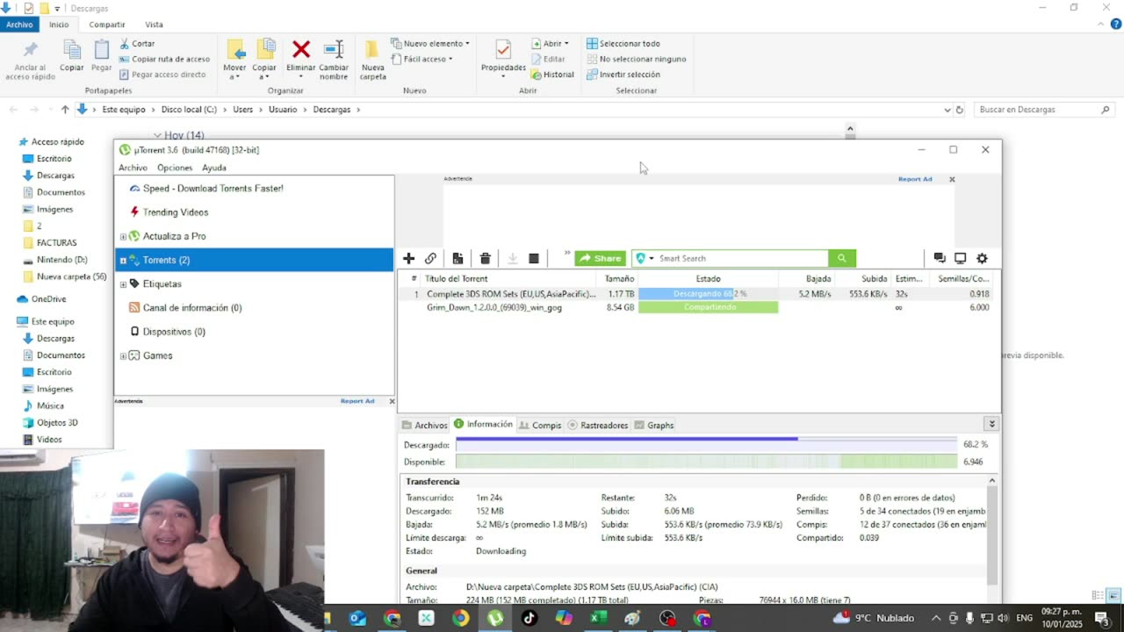Screen dimensions: 1124x632
Task: Open the Fácil acceso dropdown
Action: [x=422, y=59]
